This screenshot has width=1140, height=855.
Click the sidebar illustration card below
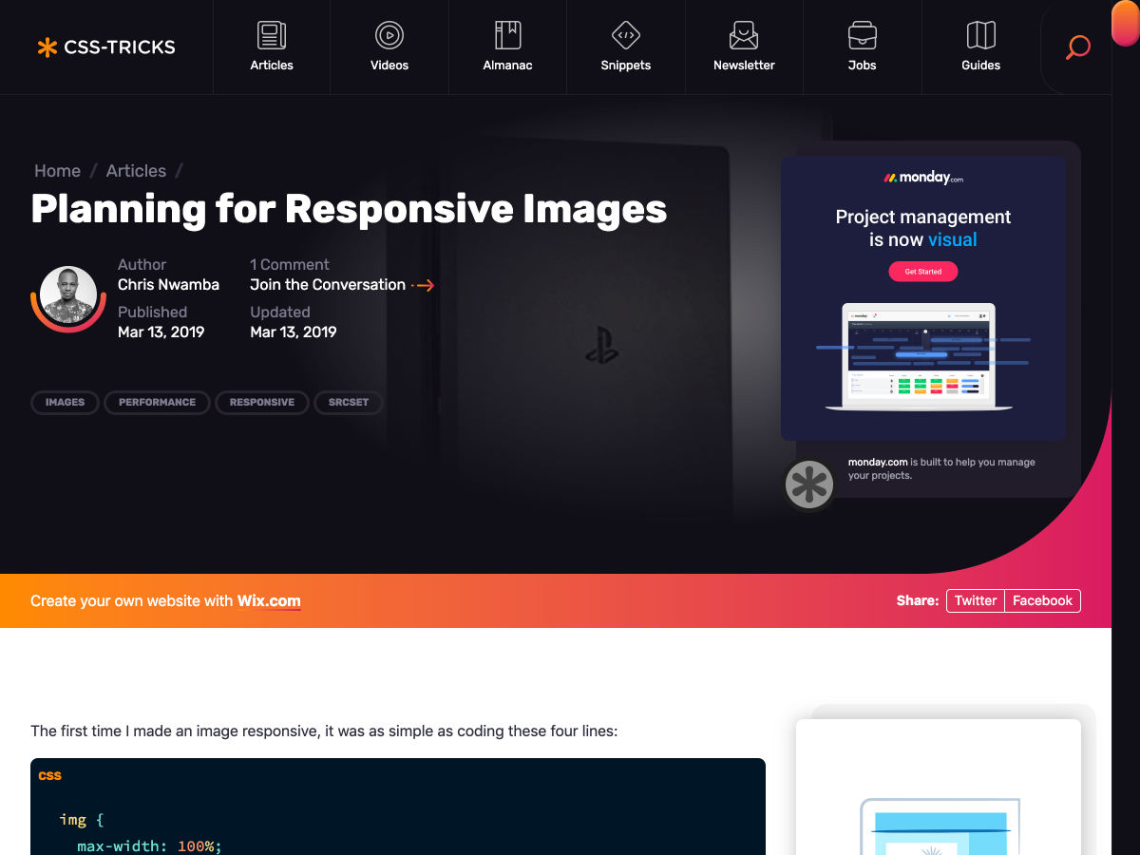(939, 787)
